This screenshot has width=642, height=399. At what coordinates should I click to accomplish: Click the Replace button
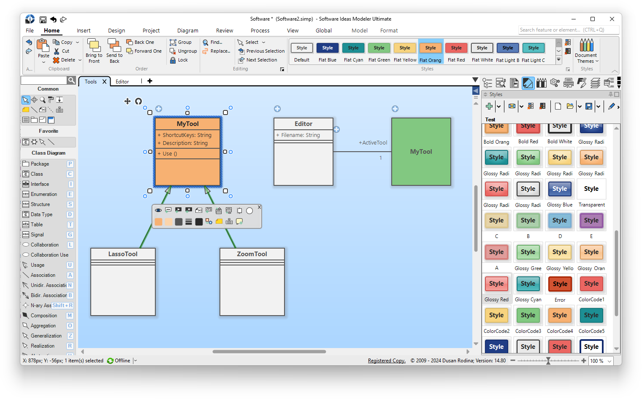[x=216, y=51]
